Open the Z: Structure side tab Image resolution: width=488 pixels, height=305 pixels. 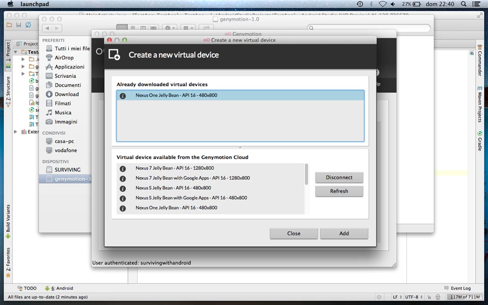[x=8, y=91]
